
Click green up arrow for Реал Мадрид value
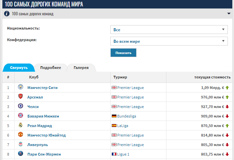click(x=227, y=126)
